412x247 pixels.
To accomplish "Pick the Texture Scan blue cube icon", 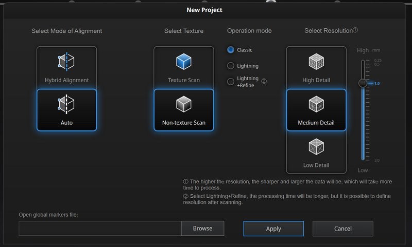I will tap(184, 62).
